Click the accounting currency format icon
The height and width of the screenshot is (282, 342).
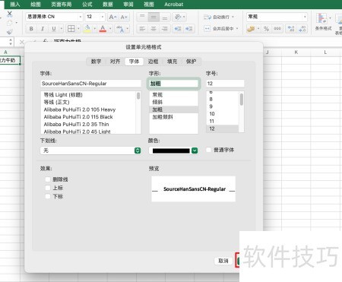pyautogui.click(x=251, y=29)
